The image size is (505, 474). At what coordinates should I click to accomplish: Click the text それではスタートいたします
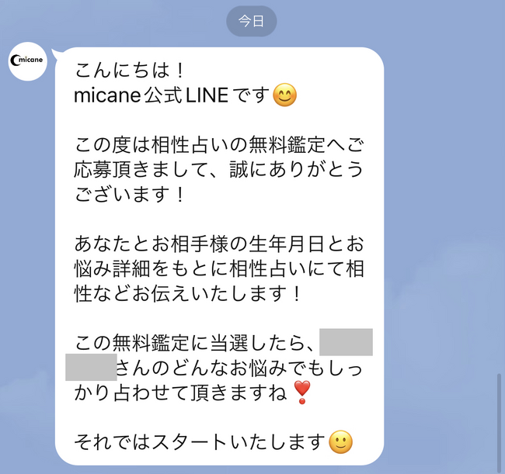click(200, 442)
